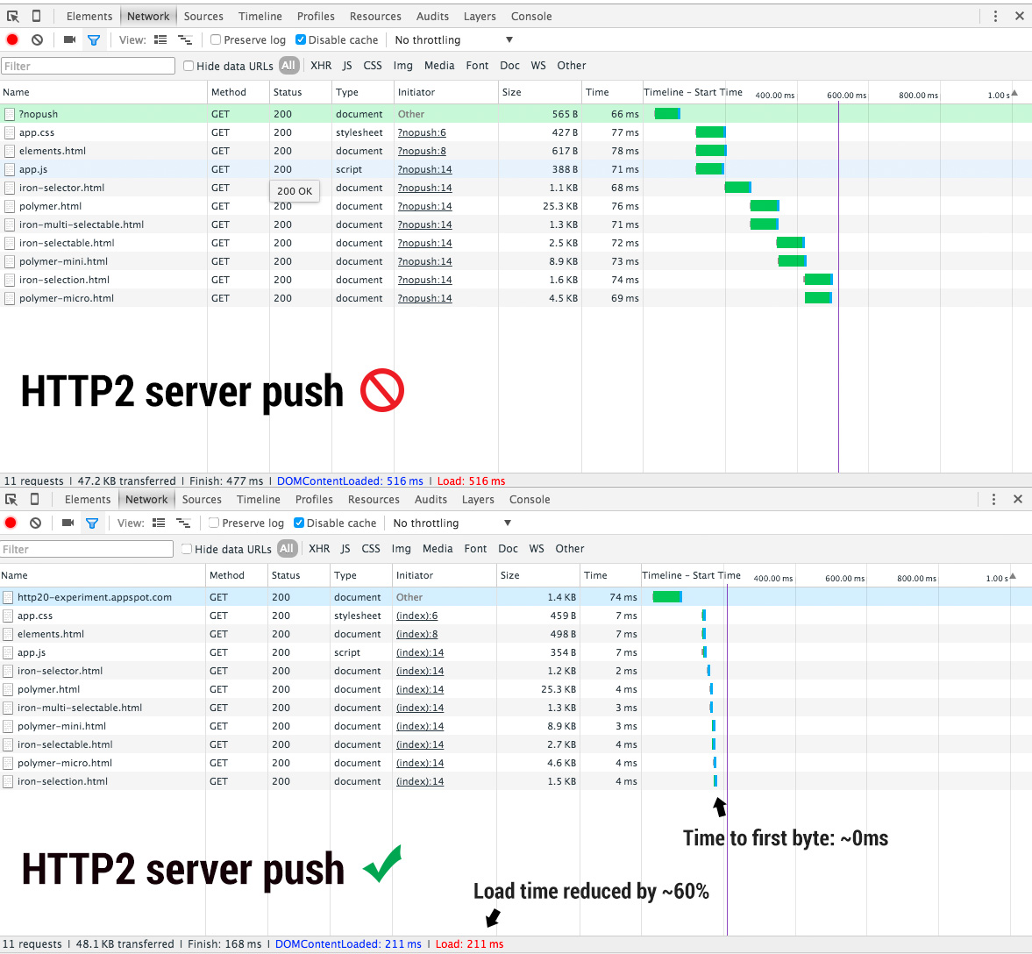Viewport: 1032px width, 954px height.
Task: Sort the bottom panel timeline with the arrow
Action: click(x=1012, y=577)
